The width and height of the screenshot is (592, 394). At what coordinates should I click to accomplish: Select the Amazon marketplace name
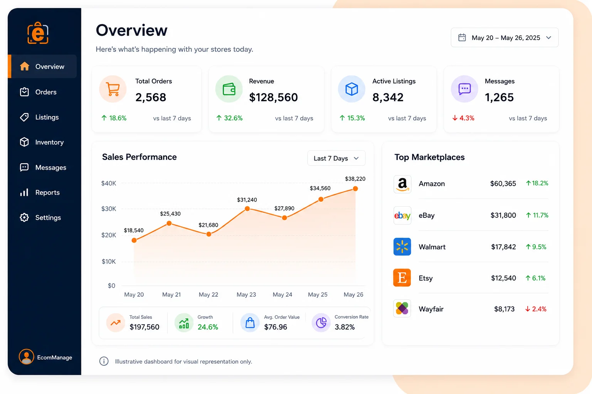point(432,184)
